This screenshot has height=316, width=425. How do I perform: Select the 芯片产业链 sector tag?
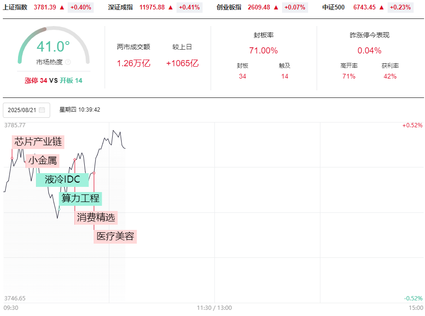tap(38, 141)
